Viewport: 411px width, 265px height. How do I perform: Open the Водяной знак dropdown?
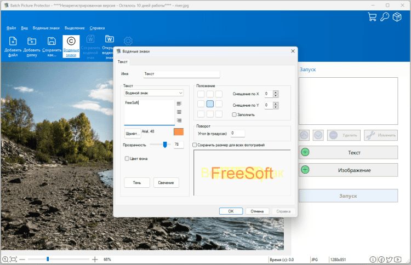[x=153, y=93]
